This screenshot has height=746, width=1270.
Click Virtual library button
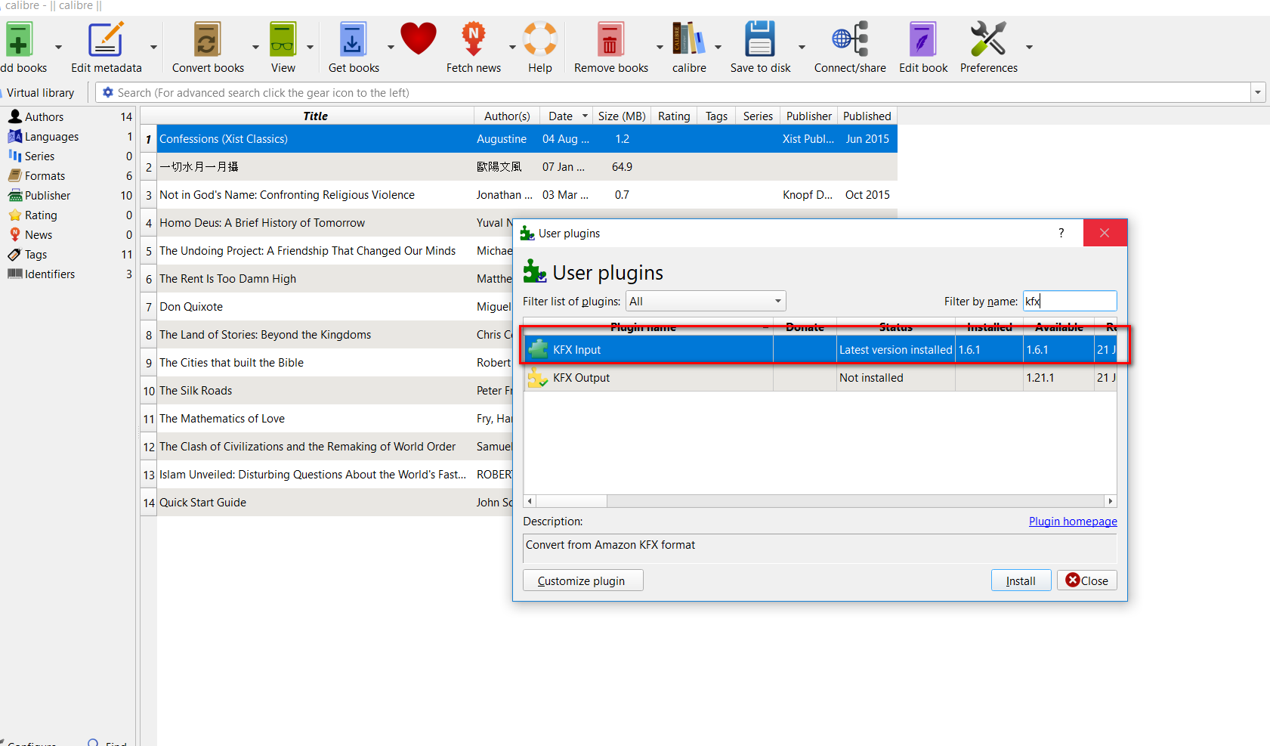tap(40, 92)
